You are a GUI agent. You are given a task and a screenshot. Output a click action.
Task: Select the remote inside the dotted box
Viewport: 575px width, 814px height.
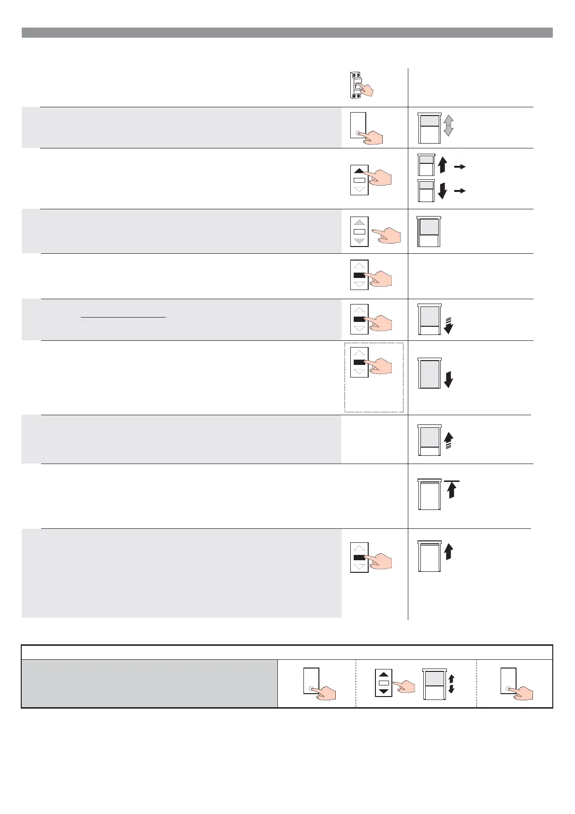tap(371, 362)
